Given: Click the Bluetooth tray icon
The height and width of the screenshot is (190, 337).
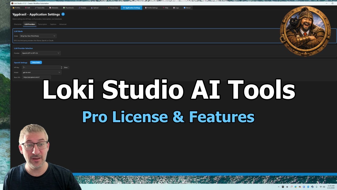Looking at the screenshot, I should click(308, 187).
